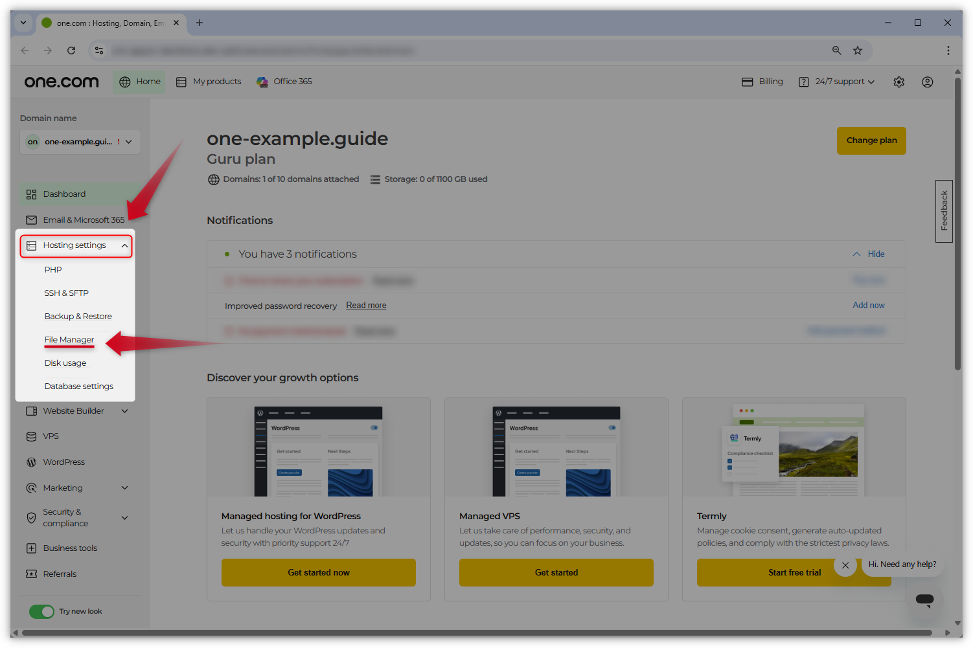The image size is (973, 648).
Task: Open the Billing section
Action: pos(762,81)
